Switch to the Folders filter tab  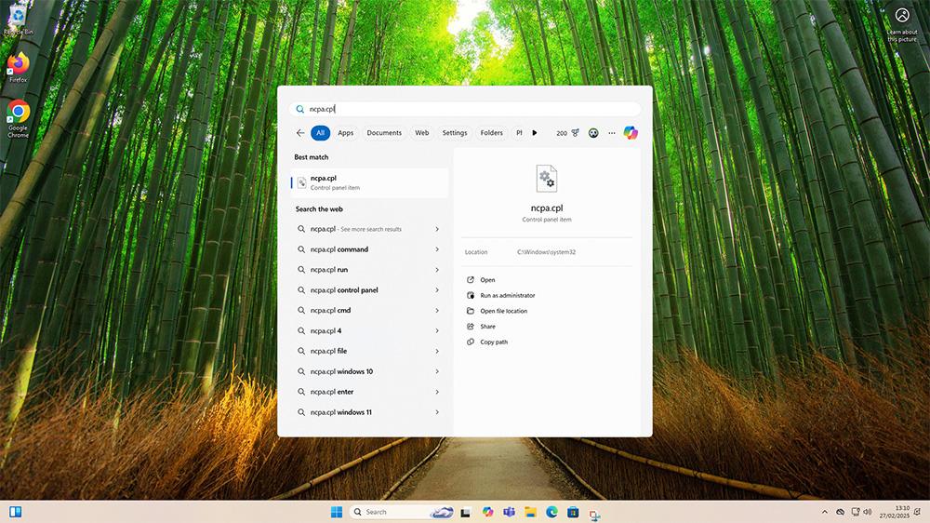point(492,133)
